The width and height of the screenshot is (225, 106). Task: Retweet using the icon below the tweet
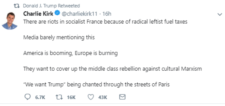click(59, 97)
